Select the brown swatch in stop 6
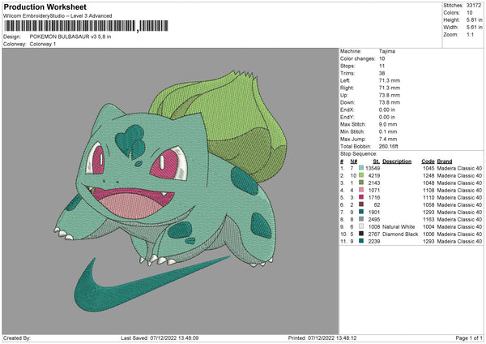This screenshot has height=344, width=486. pyautogui.click(x=361, y=204)
